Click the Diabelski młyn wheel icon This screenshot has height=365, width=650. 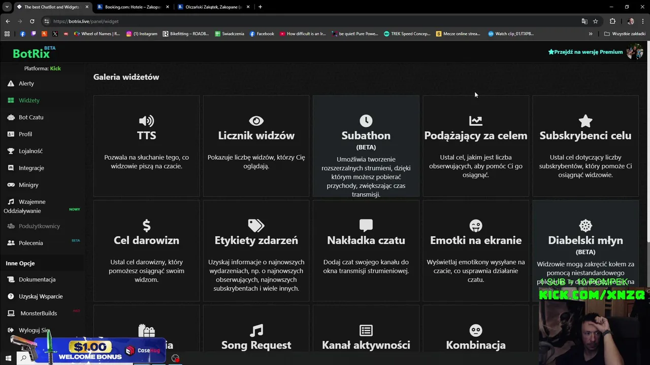tap(585, 226)
